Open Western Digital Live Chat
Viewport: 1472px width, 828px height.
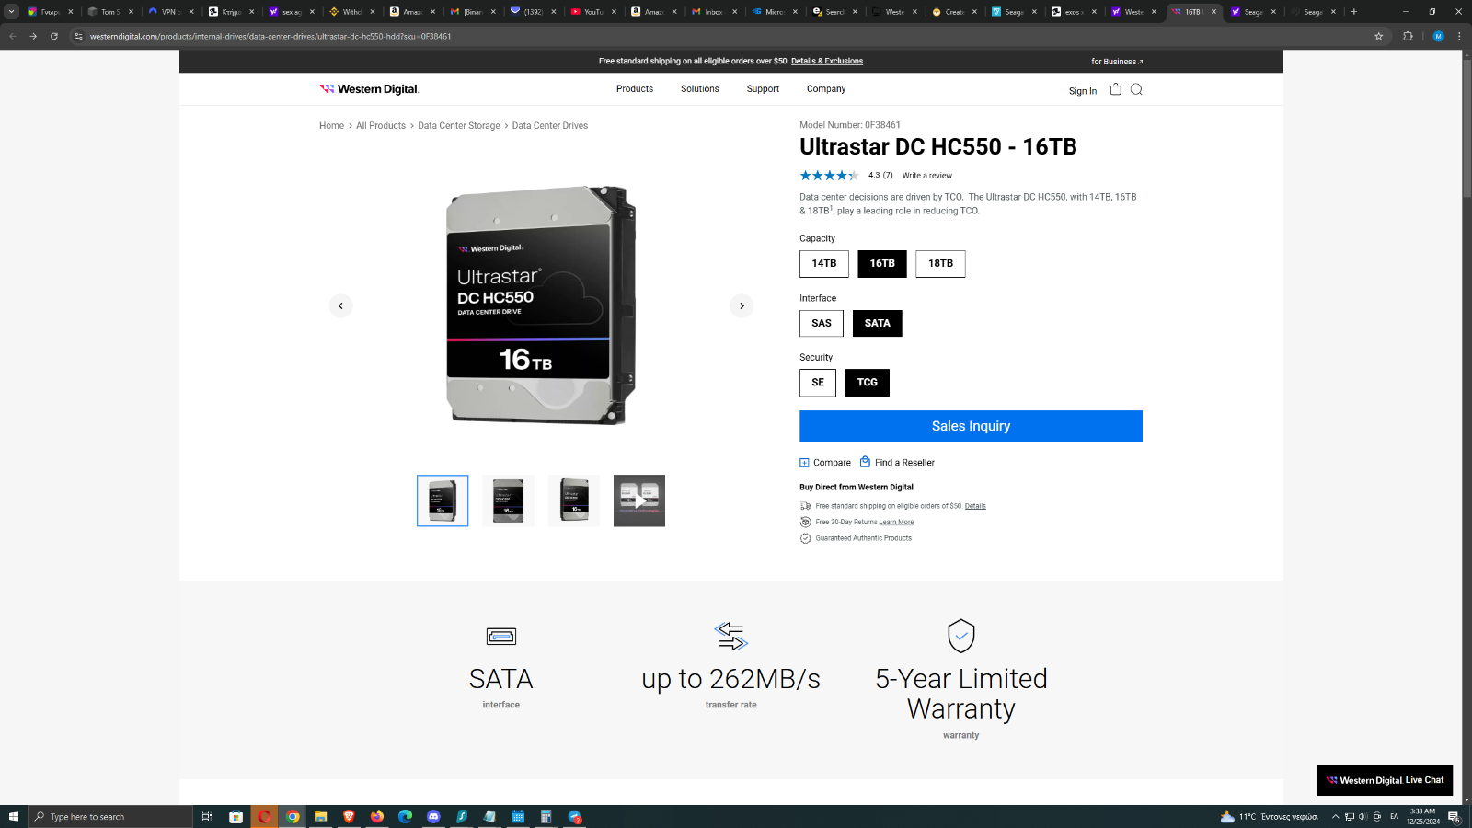pyautogui.click(x=1385, y=780)
